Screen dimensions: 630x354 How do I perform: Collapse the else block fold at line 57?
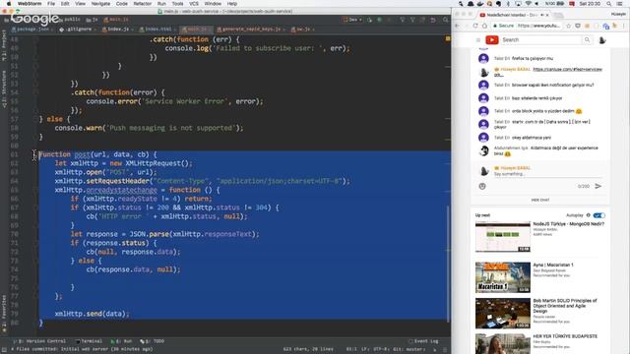[35, 119]
